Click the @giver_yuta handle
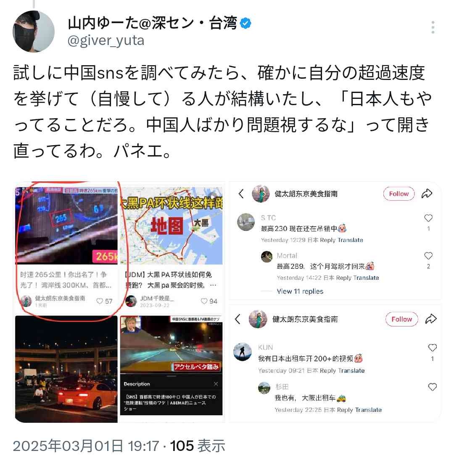 tap(106, 40)
